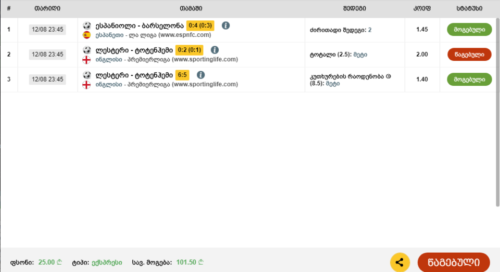Click the yellow share button

point(400,263)
